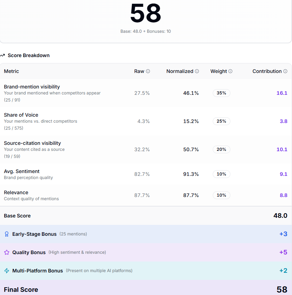Click the Contribution column info icon
This screenshot has height=295, width=292.
point(285,71)
